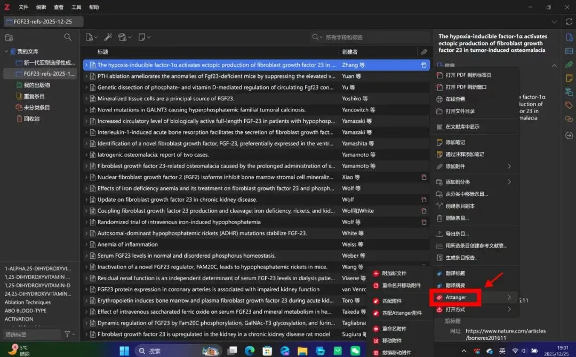Expand the 添加附件 submenu

pos(475,166)
